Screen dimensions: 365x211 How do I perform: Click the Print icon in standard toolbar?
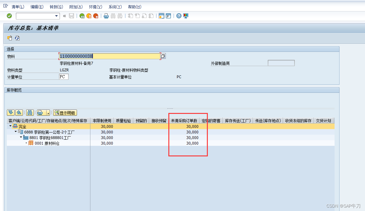coord(106,16)
